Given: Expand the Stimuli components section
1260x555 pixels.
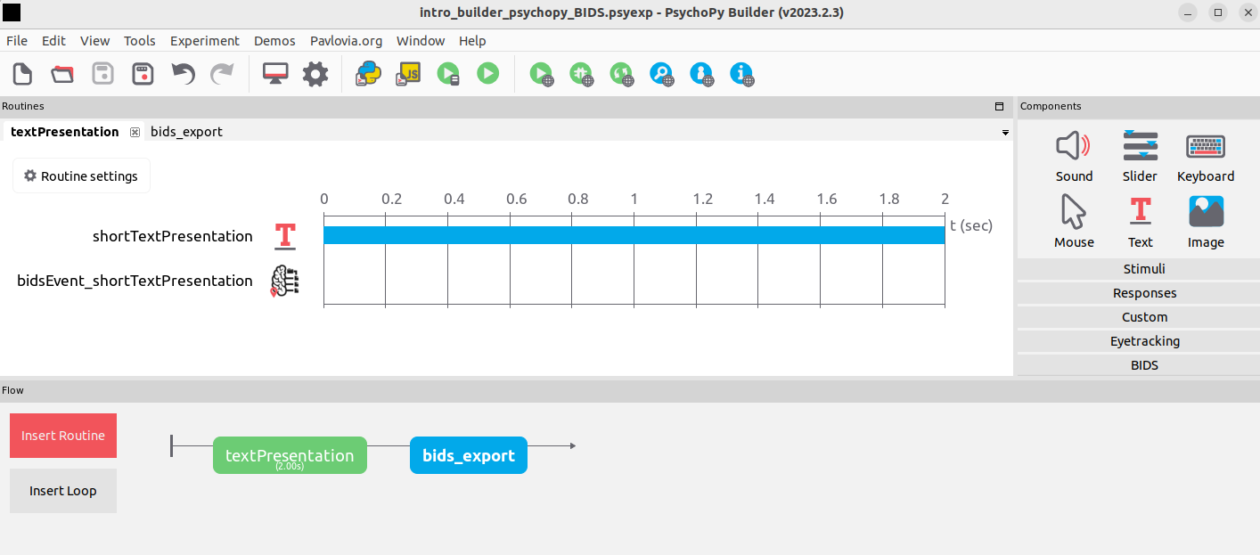Looking at the screenshot, I should click(x=1144, y=269).
